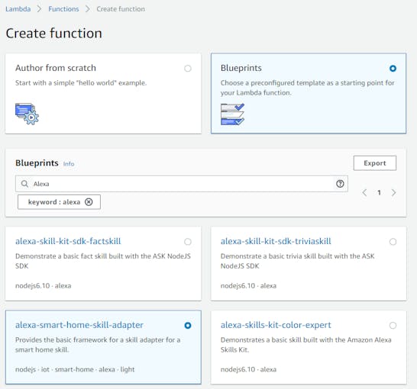Click 'Choose a preconfigured template' description text
Image resolution: width=417 pixels, height=389 pixels.
[x=308, y=88]
